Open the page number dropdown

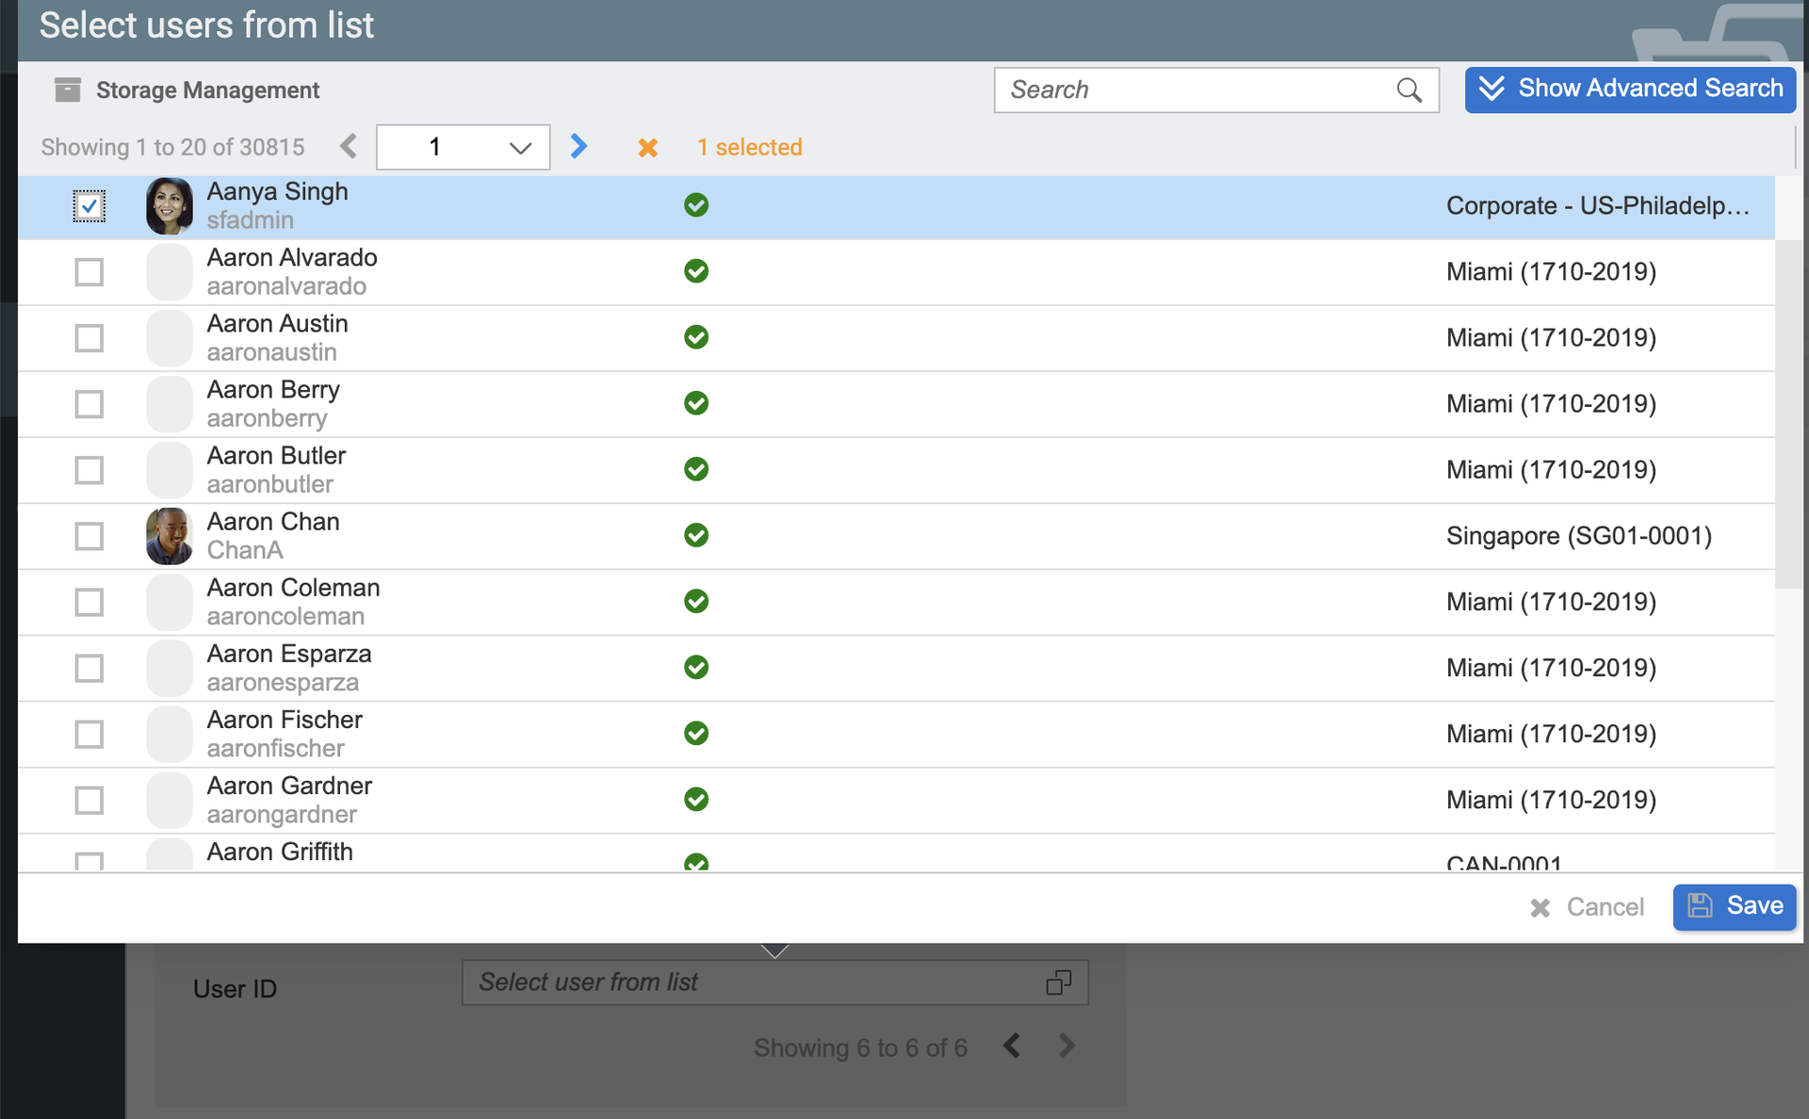463,147
